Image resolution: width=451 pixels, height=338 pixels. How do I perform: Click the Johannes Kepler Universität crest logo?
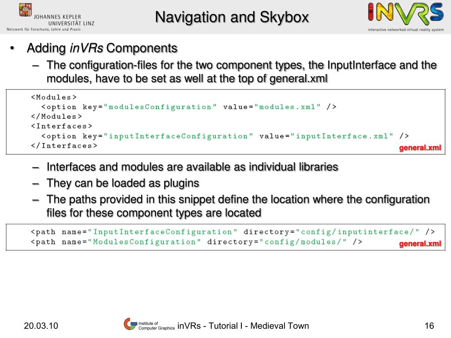point(25,10)
